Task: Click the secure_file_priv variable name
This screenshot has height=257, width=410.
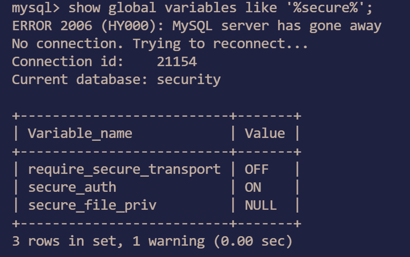Action: (92, 205)
